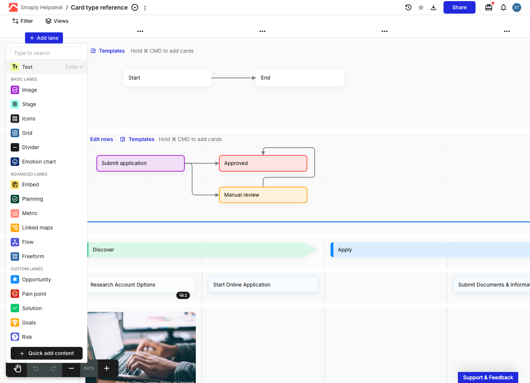Image resolution: width=530 pixels, height=383 pixels.
Task: Select the Discover stage arrow
Action: (202, 250)
